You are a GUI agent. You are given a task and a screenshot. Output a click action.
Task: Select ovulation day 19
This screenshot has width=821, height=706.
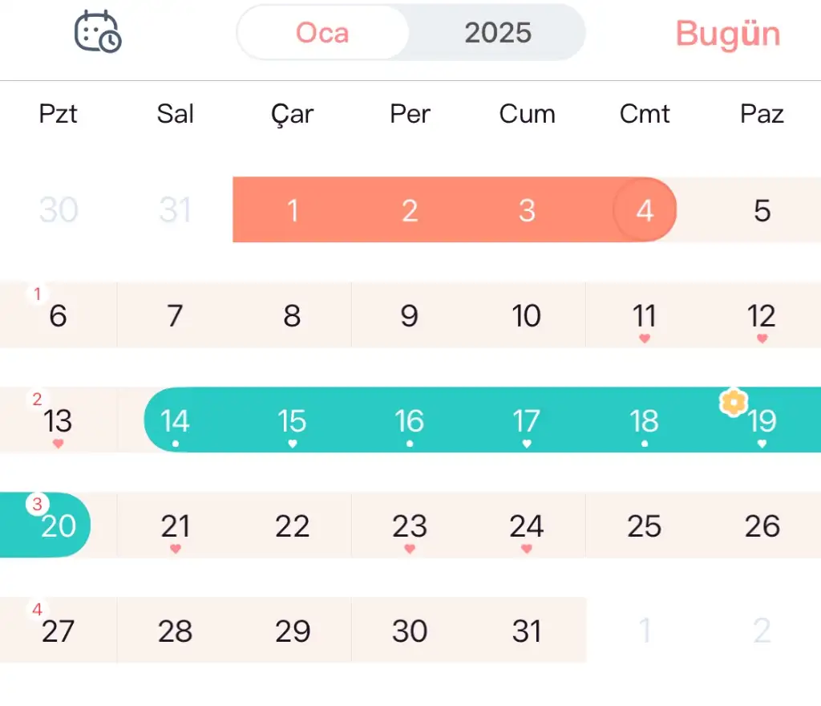pyautogui.click(x=762, y=422)
